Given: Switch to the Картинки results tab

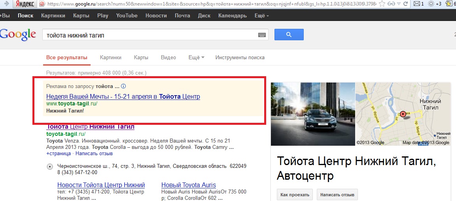Looking at the screenshot, I should 110,58.
